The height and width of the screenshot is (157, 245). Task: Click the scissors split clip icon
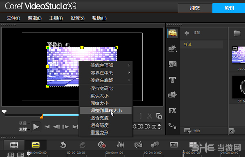coord(149,116)
